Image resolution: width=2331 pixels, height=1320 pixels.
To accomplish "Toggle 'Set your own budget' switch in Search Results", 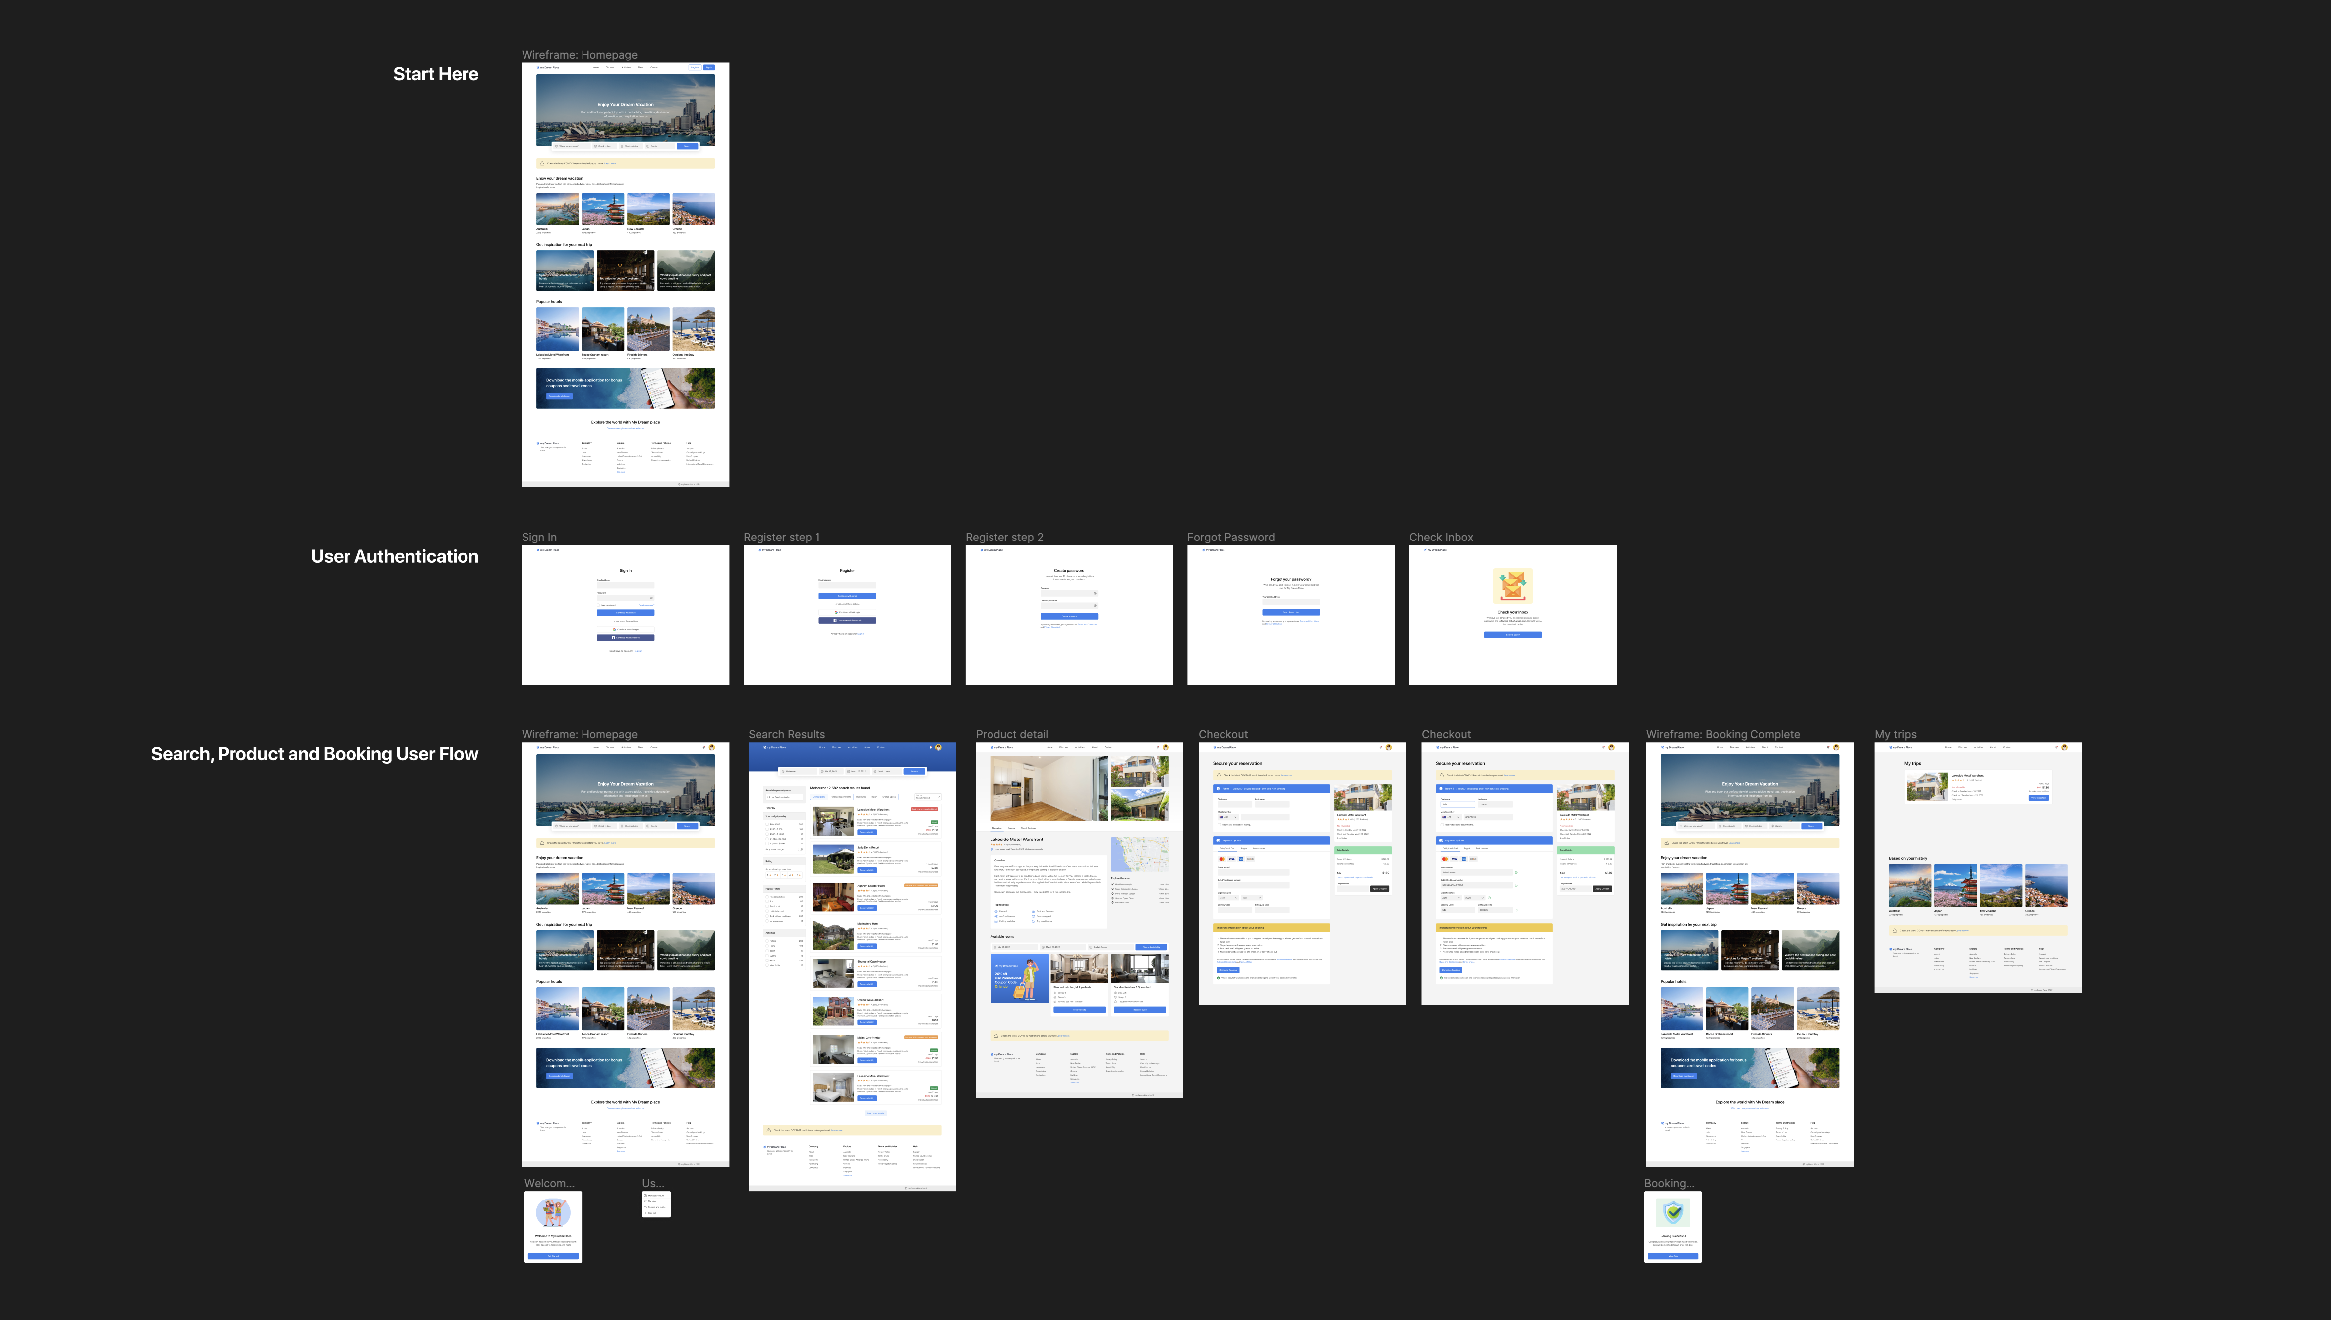I will [x=800, y=849].
